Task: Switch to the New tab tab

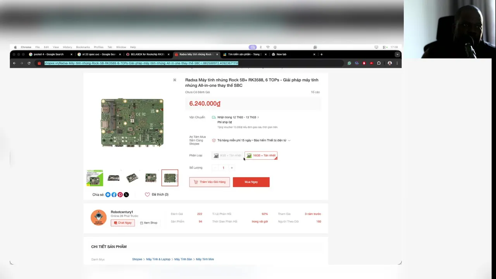Action: (x=294, y=54)
